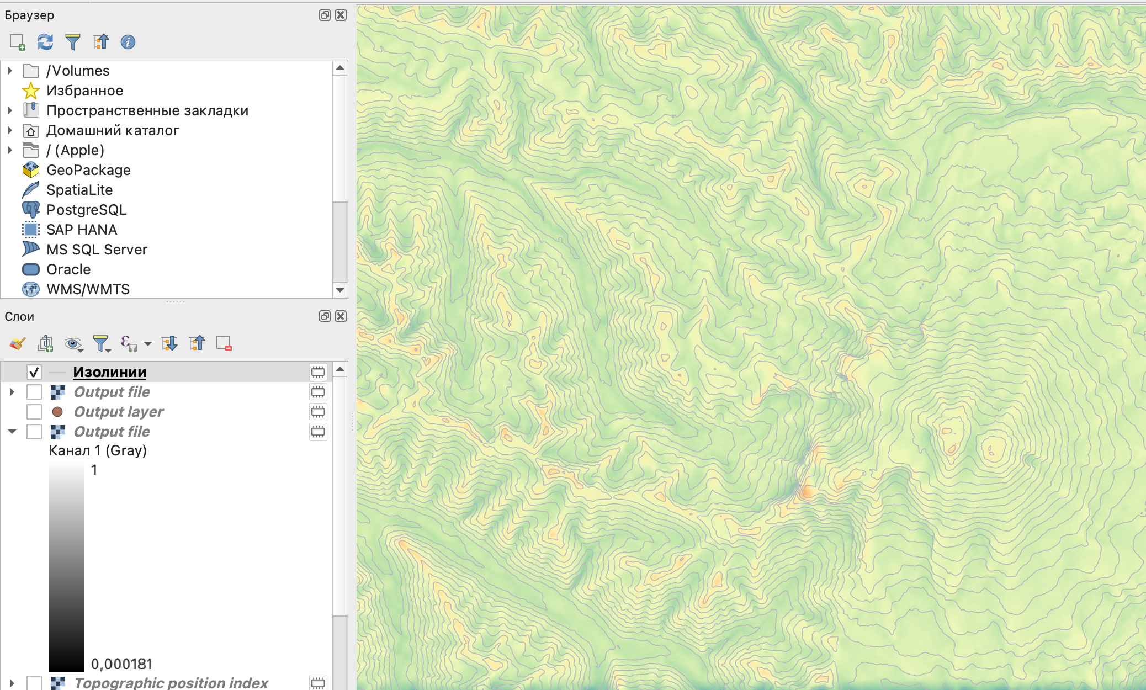
Task: Open Layer Styling panel brush icon
Action: (18, 343)
